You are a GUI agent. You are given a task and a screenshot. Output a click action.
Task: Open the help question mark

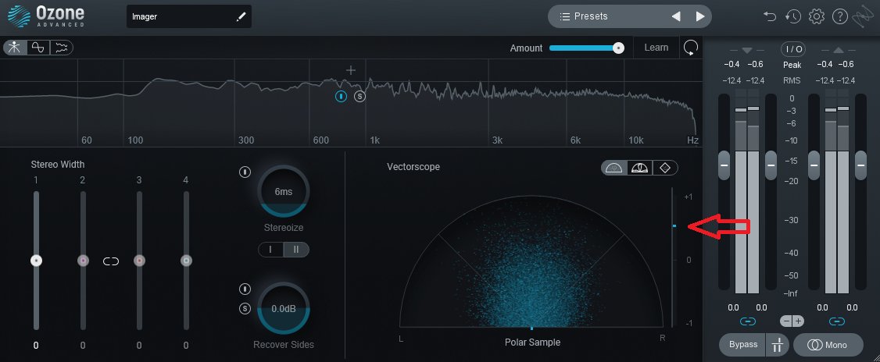coord(839,16)
